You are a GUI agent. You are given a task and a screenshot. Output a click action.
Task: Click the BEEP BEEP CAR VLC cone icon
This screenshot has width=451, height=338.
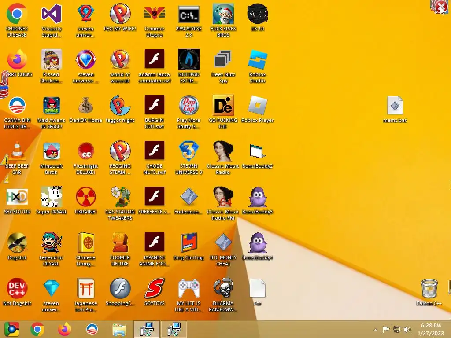point(17,151)
